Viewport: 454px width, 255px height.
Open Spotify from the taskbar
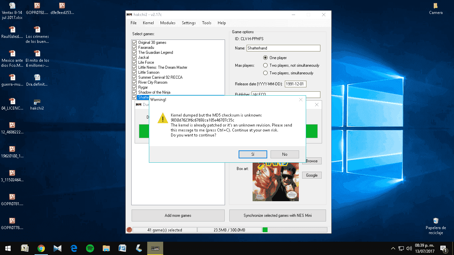coord(90,248)
